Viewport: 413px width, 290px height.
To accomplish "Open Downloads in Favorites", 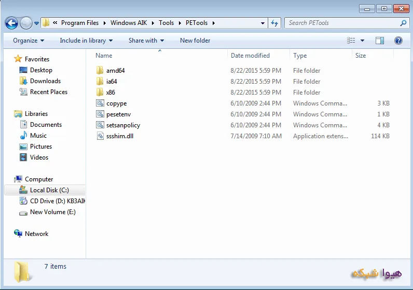I will pos(45,81).
